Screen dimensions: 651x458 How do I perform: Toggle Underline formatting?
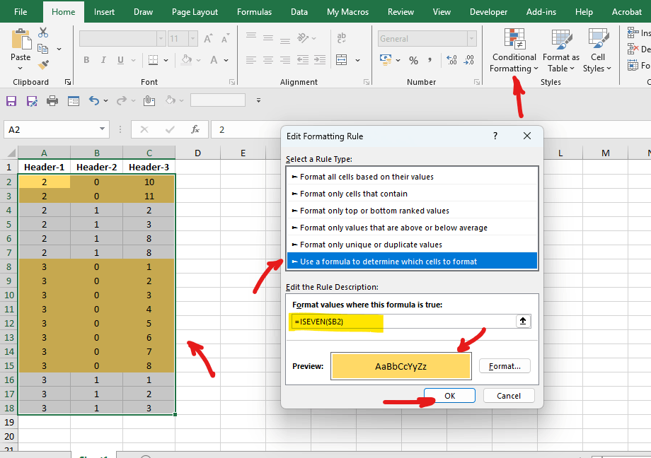coord(120,60)
